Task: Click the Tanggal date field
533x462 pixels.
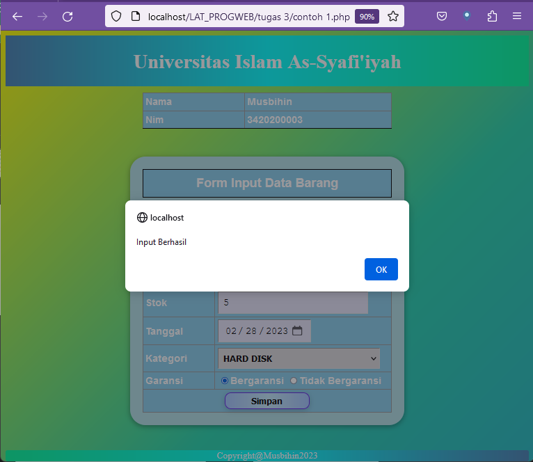Action: 264,330
